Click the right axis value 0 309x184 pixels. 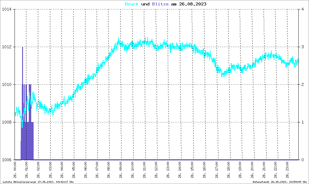point(303,160)
